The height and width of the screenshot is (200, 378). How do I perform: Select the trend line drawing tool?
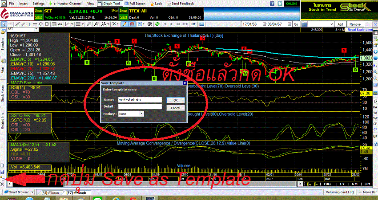[x=17, y=24]
